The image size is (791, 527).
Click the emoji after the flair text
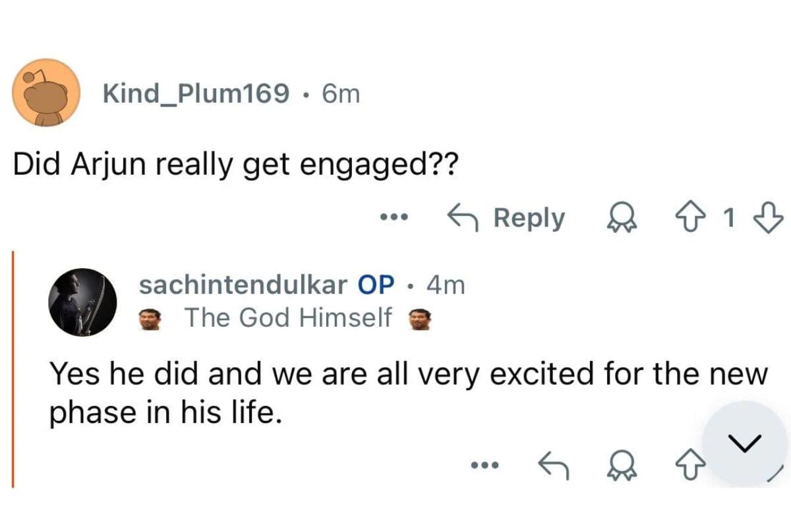(420, 319)
